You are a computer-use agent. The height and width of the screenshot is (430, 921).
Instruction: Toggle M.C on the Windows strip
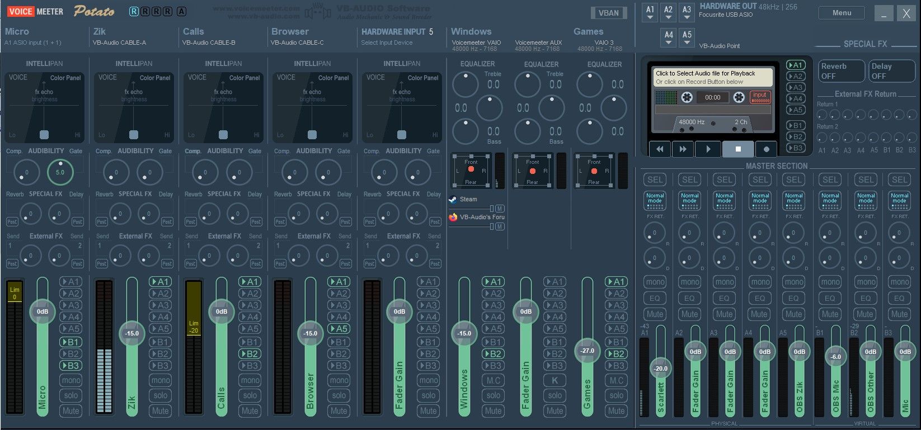click(493, 380)
